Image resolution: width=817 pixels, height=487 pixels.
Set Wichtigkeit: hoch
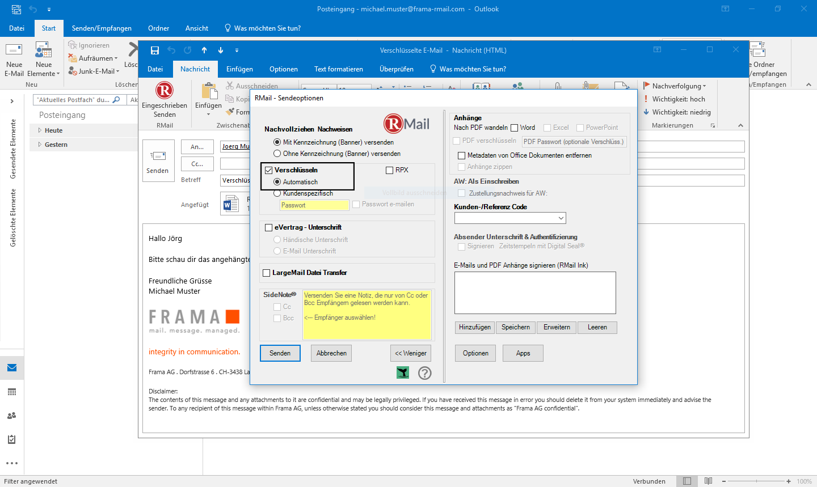674,99
